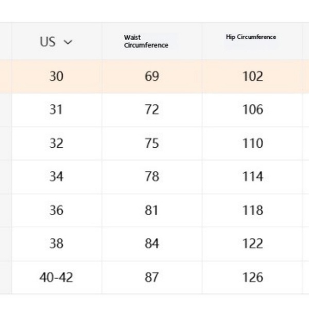The image size is (309, 309).
Task: Select US size 32 cell
Action: [x=56, y=143]
